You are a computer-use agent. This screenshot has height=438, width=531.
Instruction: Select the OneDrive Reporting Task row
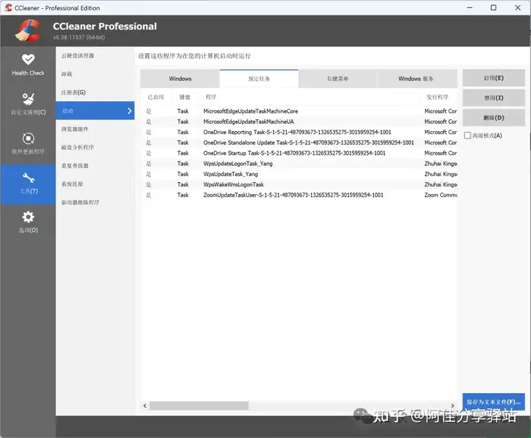click(299, 132)
